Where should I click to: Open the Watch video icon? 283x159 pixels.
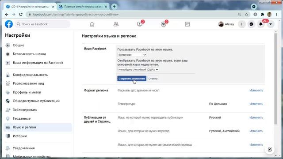point(140,24)
